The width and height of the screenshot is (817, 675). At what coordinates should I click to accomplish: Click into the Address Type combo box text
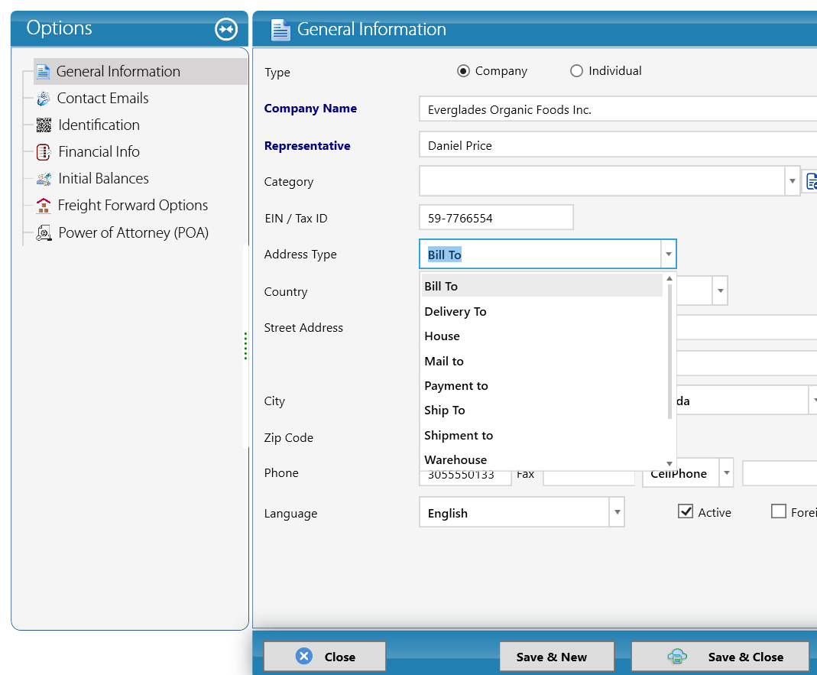tap(540, 255)
